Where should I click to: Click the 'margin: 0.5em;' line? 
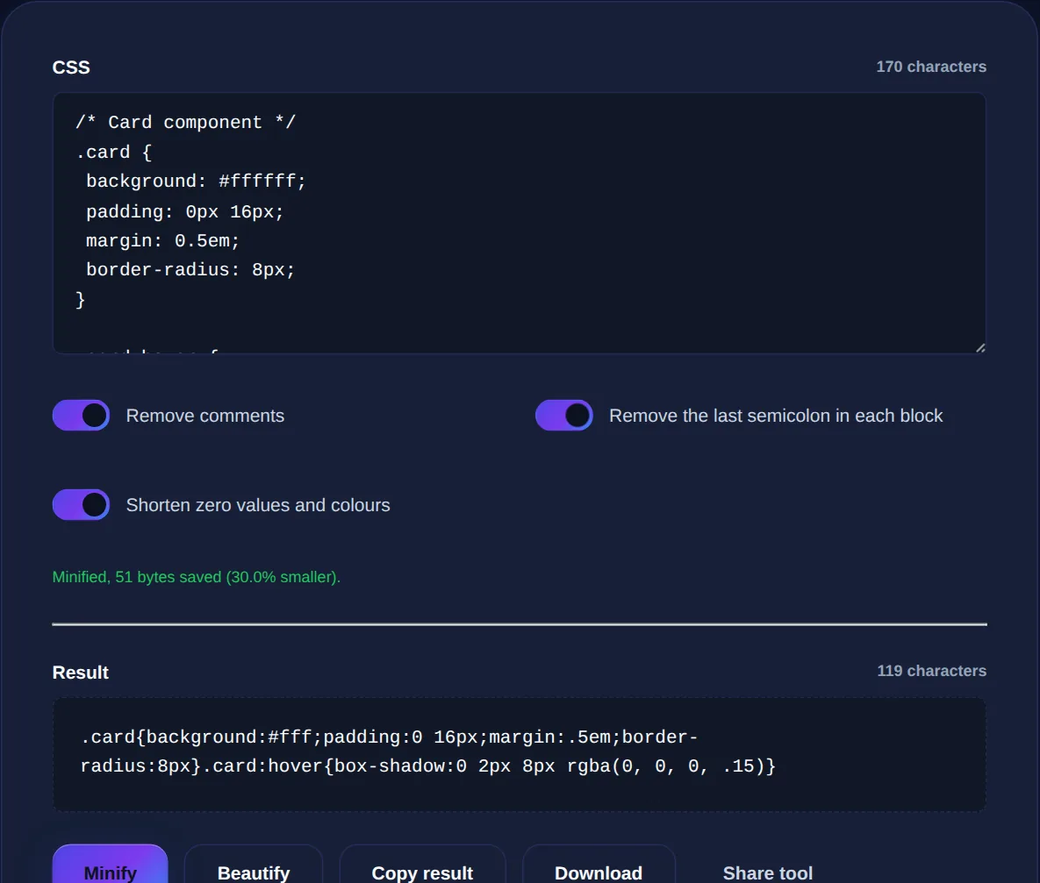tap(162, 240)
